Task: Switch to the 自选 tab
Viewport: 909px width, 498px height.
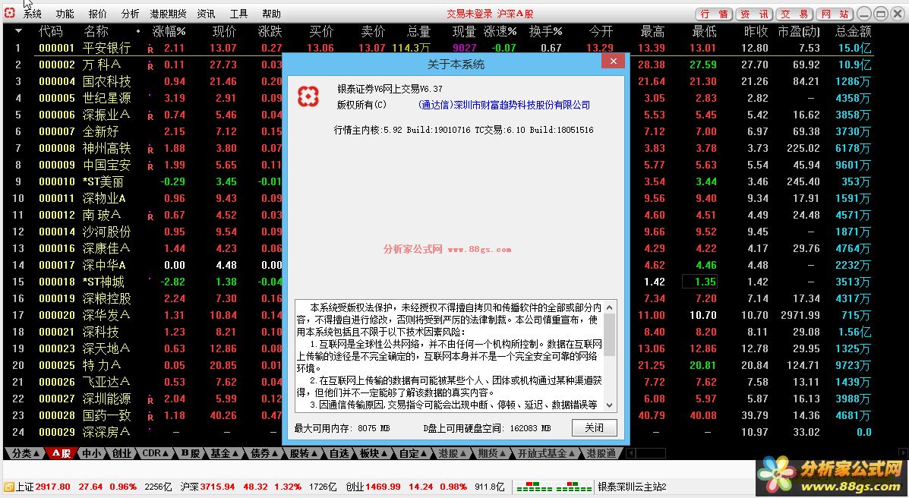Action: pyautogui.click(x=339, y=453)
